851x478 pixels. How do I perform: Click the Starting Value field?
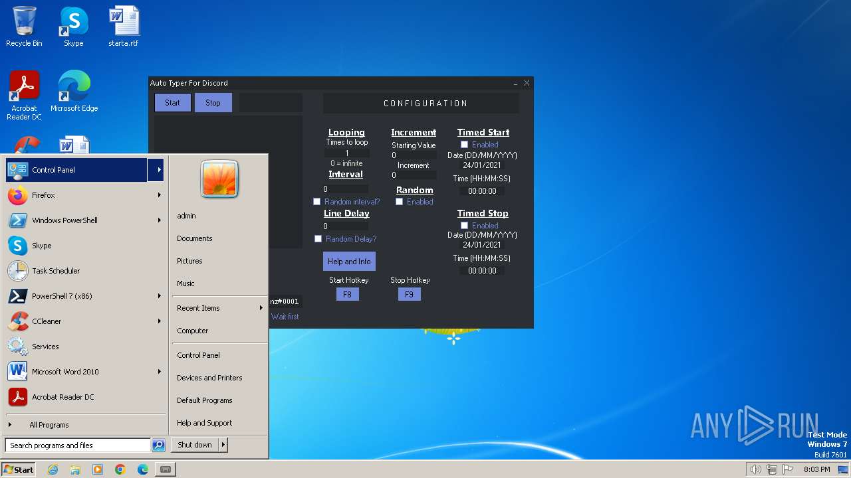(x=414, y=155)
